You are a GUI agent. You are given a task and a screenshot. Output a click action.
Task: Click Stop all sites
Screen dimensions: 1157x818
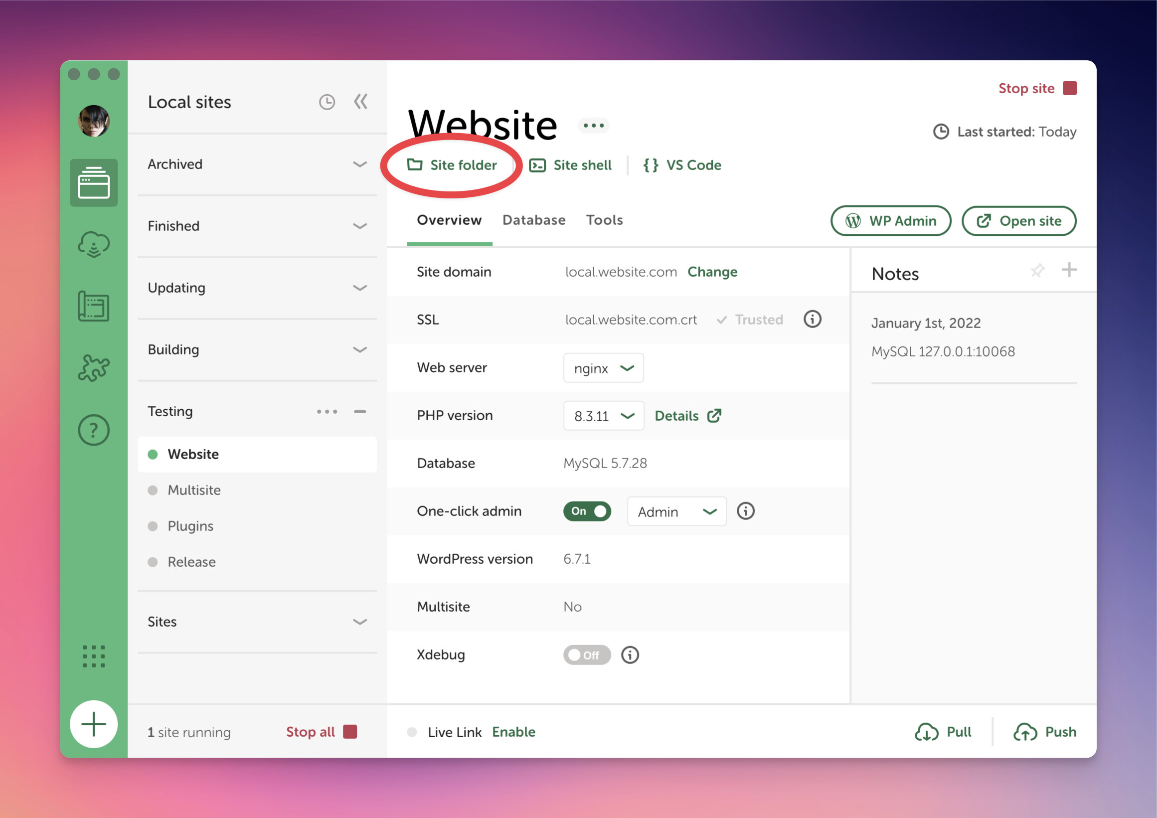[322, 732]
